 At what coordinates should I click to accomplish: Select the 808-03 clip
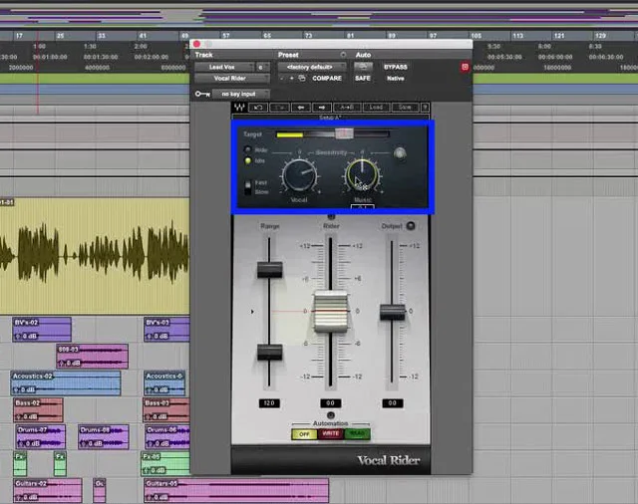[93, 357]
